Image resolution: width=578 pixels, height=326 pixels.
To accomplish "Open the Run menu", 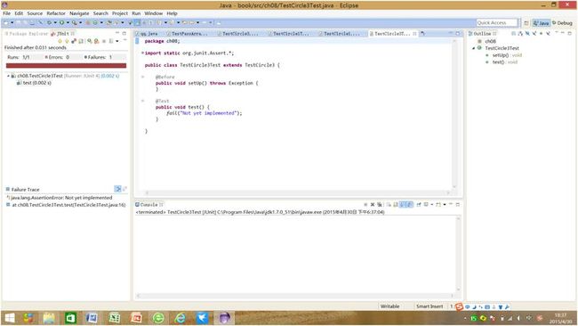I will pos(136,13).
